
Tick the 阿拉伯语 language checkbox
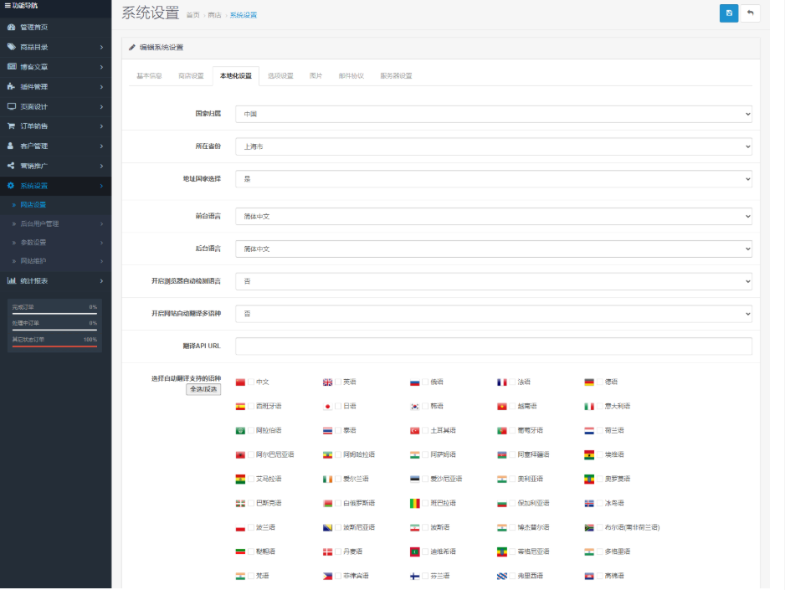[251, 430]
